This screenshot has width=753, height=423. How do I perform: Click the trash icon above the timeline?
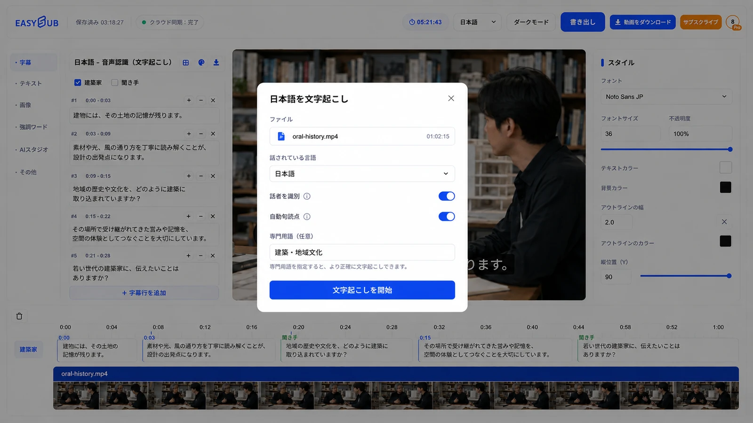pos(19,316)
